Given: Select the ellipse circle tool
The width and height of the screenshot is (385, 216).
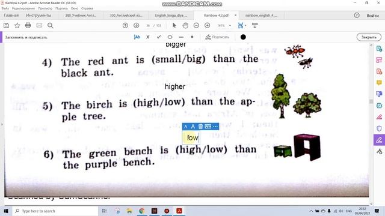Looking at the screenshot, I should point(170,37).
